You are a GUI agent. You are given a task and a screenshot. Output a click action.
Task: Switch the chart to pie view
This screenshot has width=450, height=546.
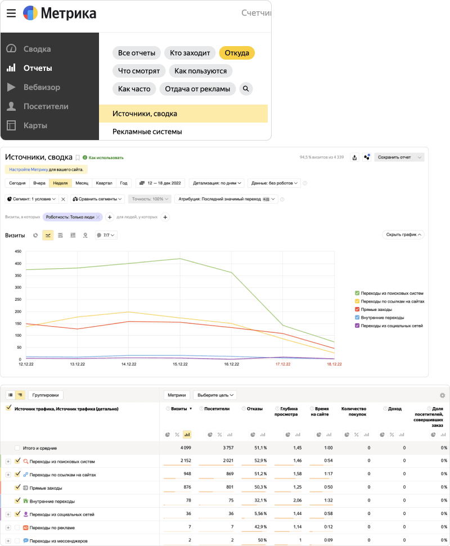point(35,235)
